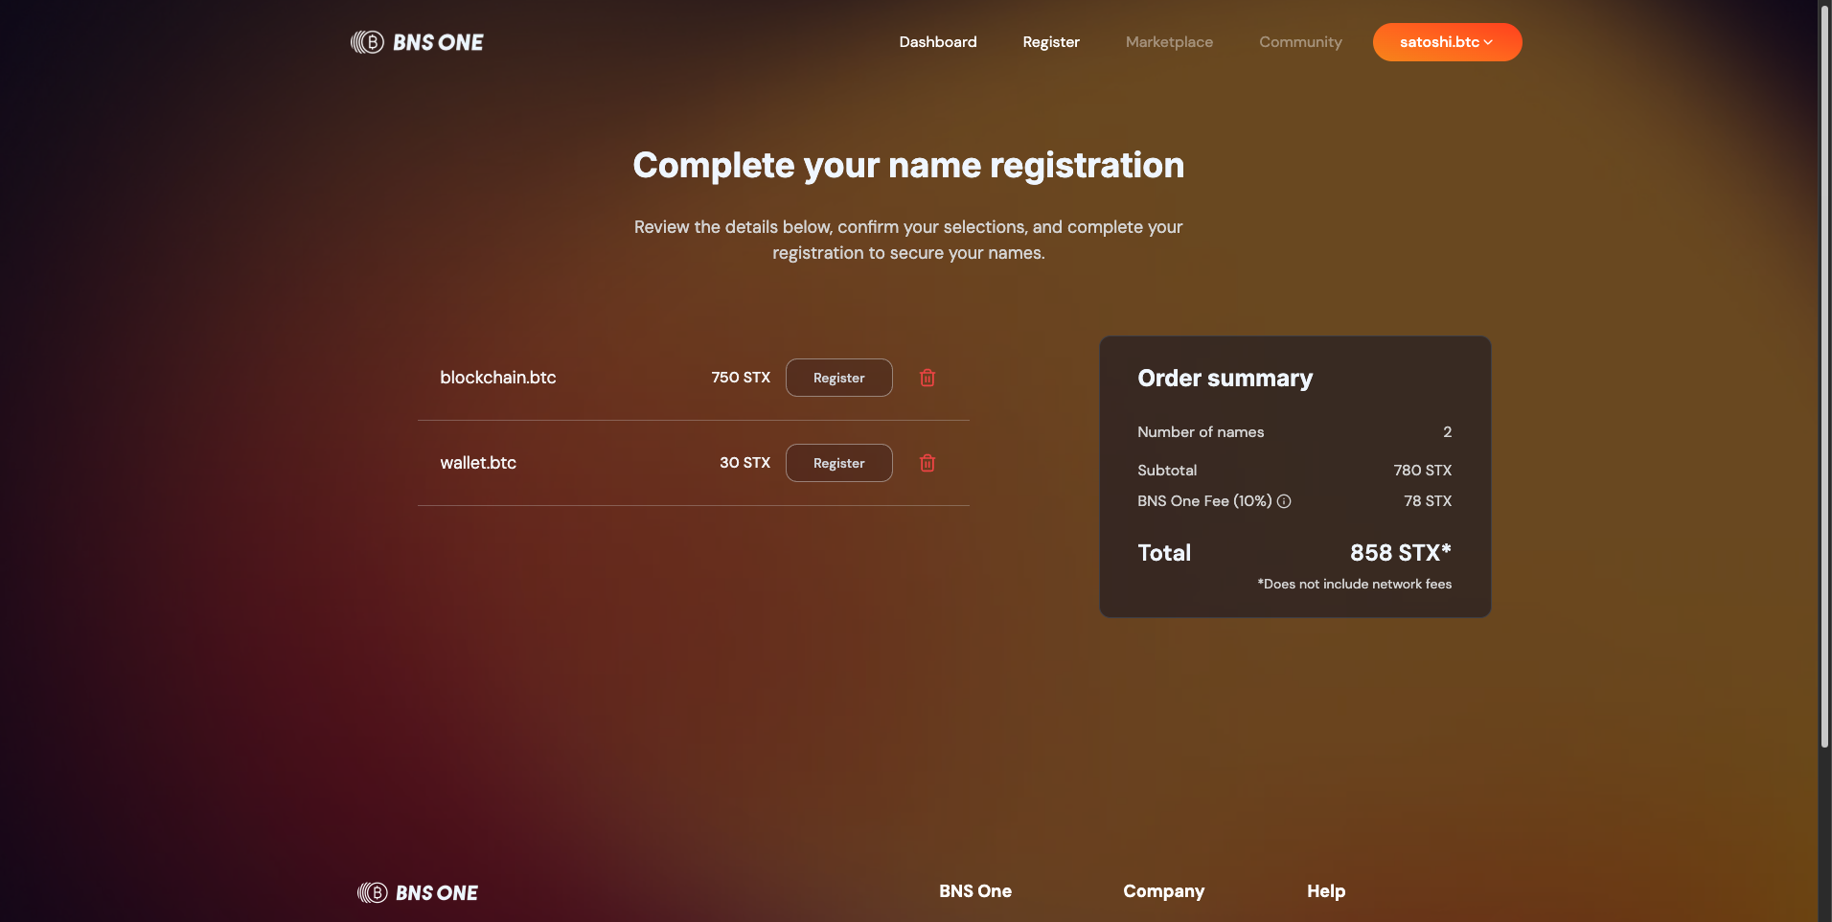Image resolution: width=1832 pixels, height=922 pixels.
Task: Click the Total label in summary
Action: [x=1164, y=553]
